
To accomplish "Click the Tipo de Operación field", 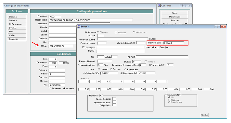I will [114, 102].
